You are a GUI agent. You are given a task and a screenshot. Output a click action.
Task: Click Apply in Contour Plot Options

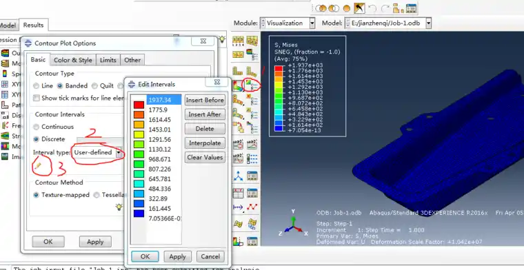tap(95, 242)
